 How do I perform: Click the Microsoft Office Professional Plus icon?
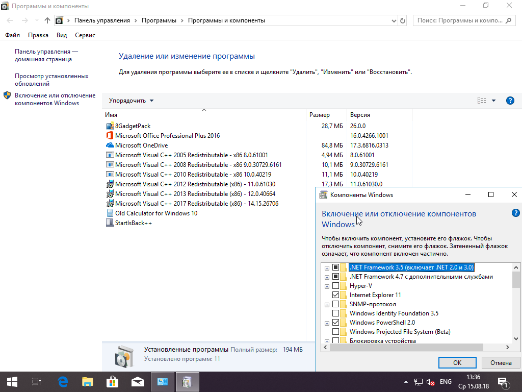tap(110, 136)
